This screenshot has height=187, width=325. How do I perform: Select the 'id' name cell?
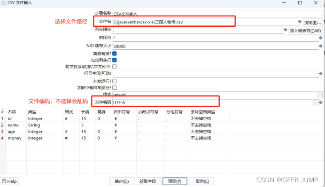coord(16,118)
